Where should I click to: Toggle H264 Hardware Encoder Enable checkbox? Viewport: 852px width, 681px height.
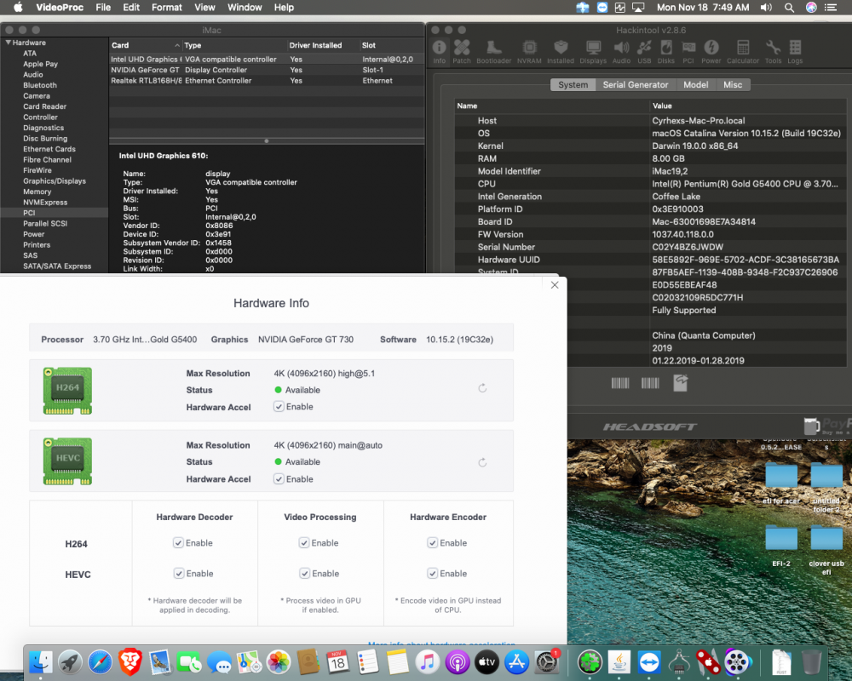coord(433,543)
